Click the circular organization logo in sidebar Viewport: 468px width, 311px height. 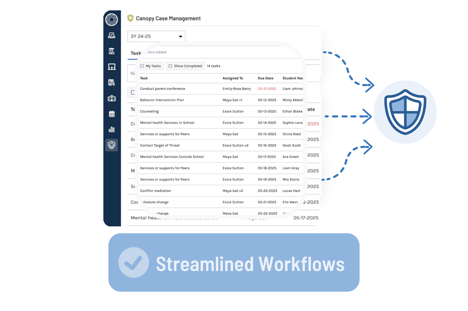[112, 20]
